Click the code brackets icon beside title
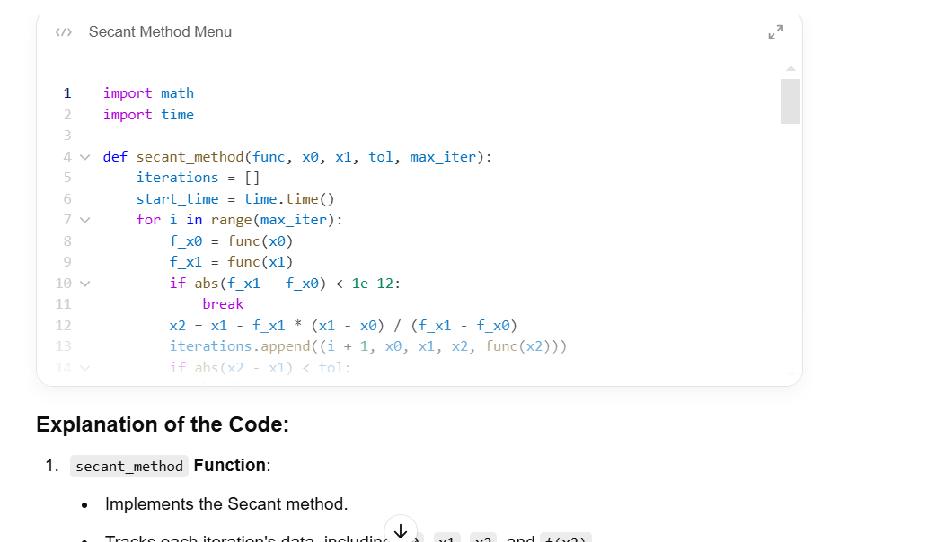The height and width of the screenshot is (542, 936). click(63, 32)
